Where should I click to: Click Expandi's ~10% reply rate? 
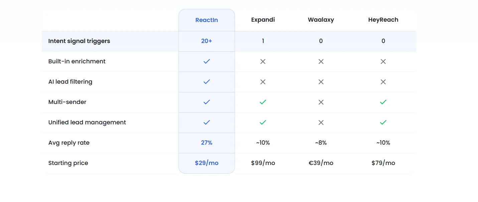coord(263,143)
